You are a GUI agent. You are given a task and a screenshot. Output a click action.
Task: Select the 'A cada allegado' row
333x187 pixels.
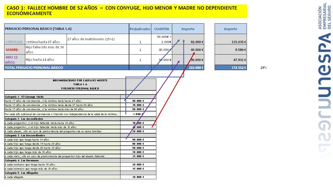pos(80,177)
